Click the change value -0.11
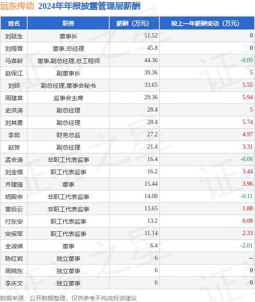 point(246,196)
